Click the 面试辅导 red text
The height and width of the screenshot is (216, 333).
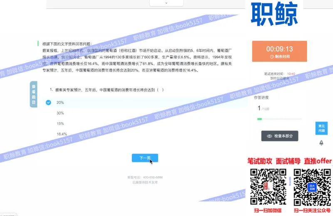click(288, 161)
